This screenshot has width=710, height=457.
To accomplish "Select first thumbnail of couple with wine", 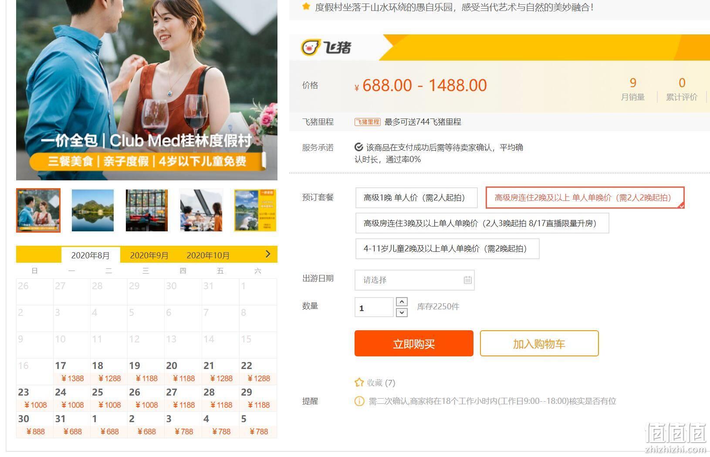I will coord(38,210).
